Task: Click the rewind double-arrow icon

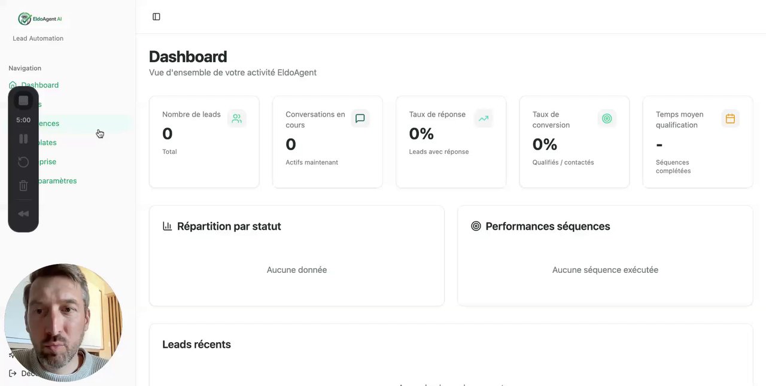Action: coord(23,214)
